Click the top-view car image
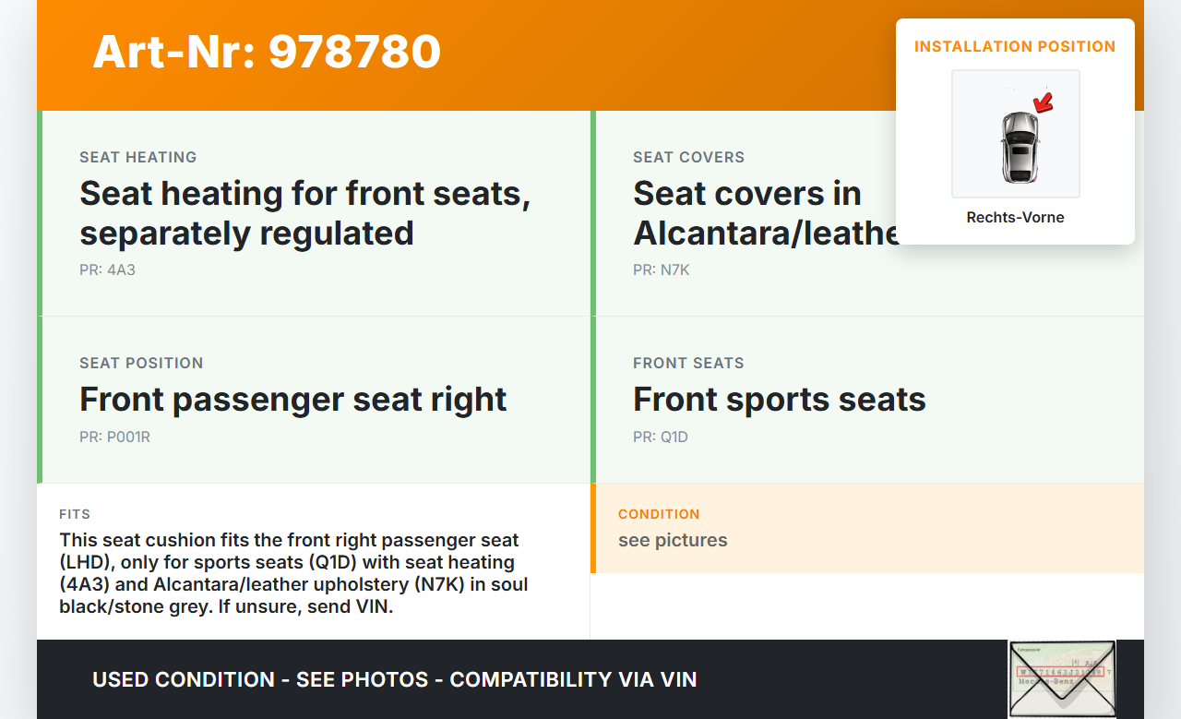This screenshot has height=719, width=1181. pyautogui.click(x=1019, y=146)
